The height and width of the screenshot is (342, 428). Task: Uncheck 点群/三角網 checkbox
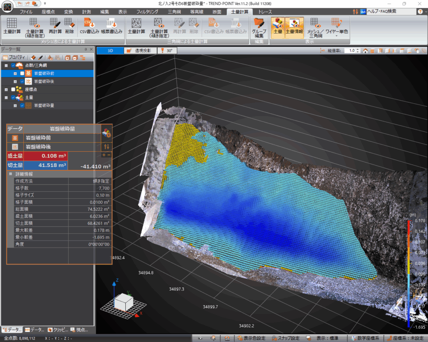pyautogui.click(x=13, y=66)
